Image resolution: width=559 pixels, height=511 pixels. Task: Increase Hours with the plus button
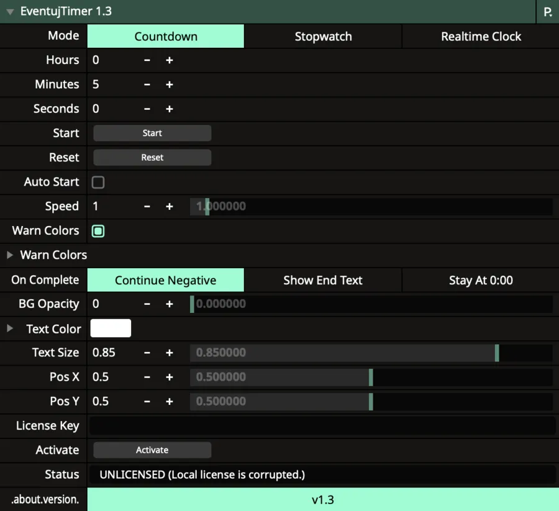(170, 60)
